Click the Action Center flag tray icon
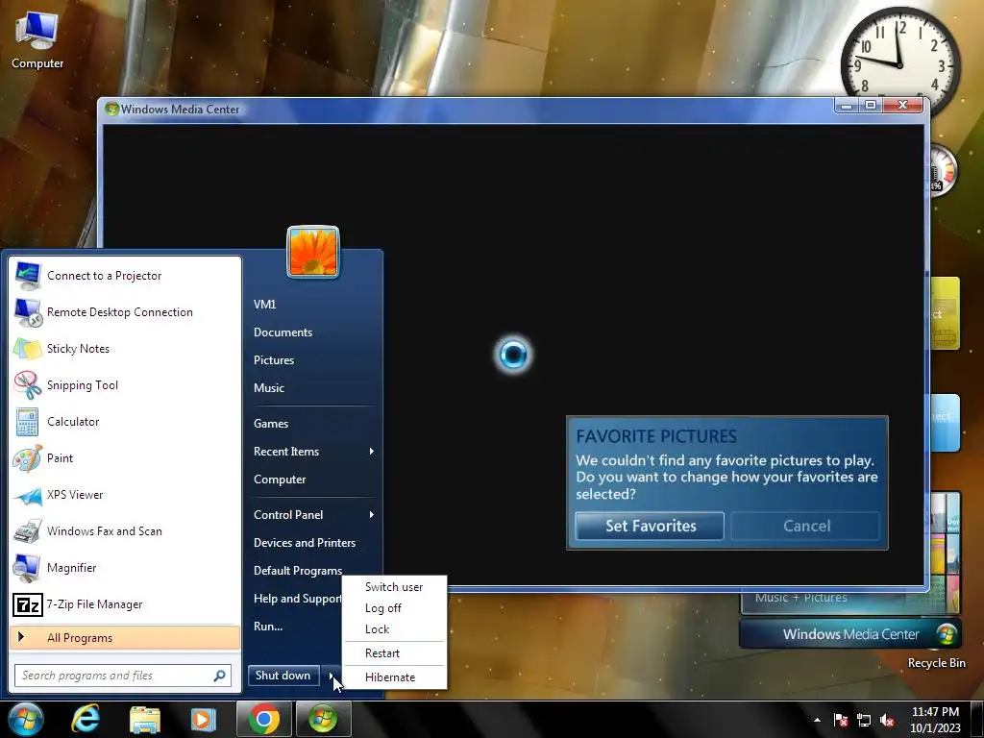Screen dimensions: 984x738 point(841,720)
